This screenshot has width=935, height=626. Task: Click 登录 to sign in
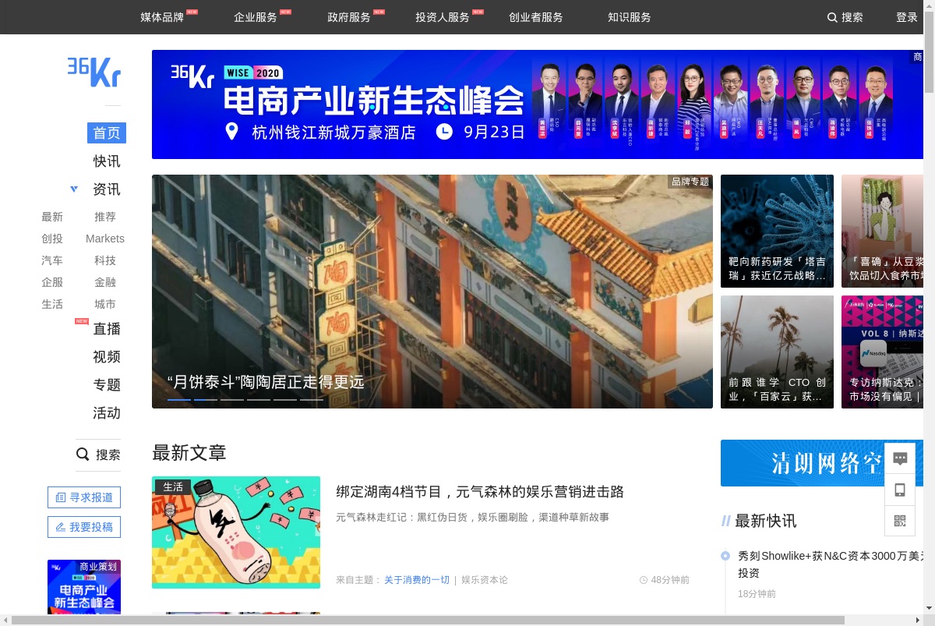907,17
